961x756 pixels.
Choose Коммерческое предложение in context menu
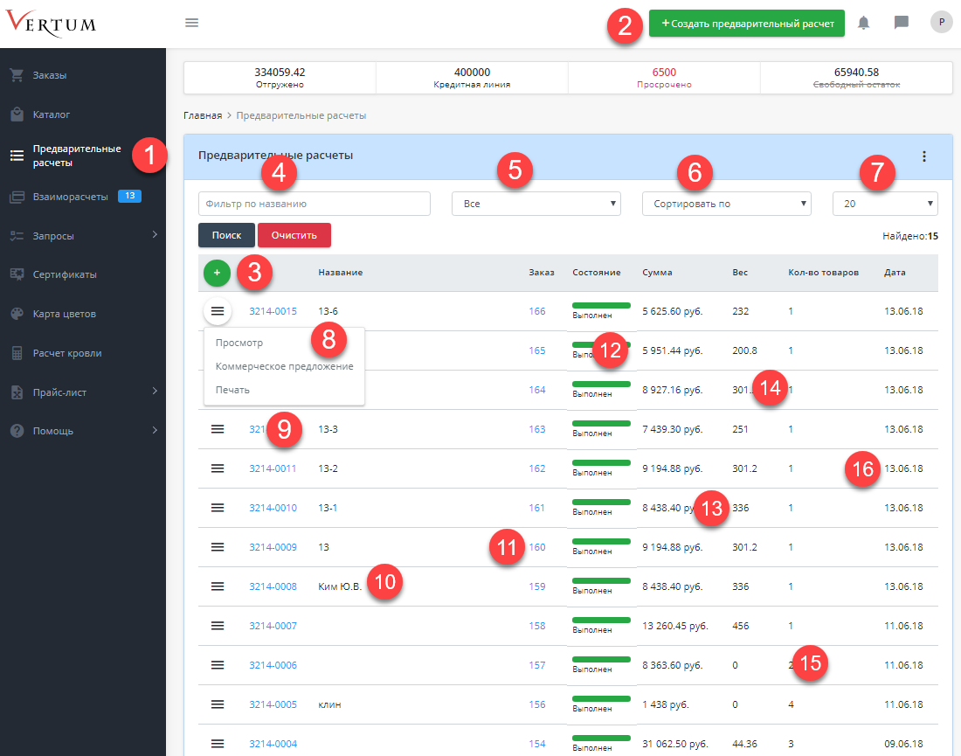click(x=284, y=366)
